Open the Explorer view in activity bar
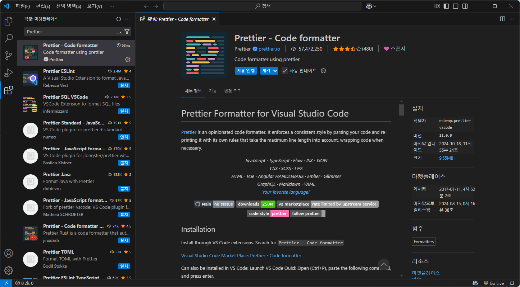This screenshot has height=287, width=520. click(9, 21)
